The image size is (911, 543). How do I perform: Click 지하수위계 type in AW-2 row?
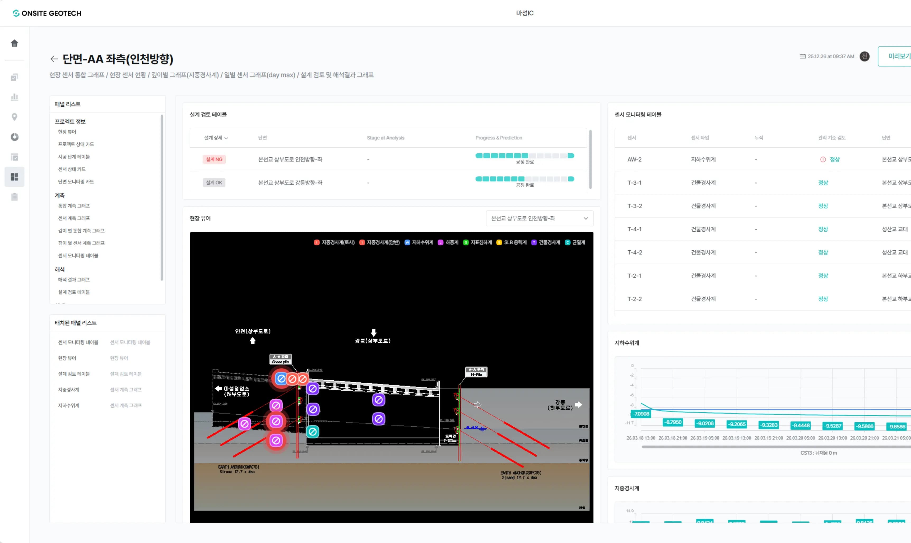click(703, 160)
